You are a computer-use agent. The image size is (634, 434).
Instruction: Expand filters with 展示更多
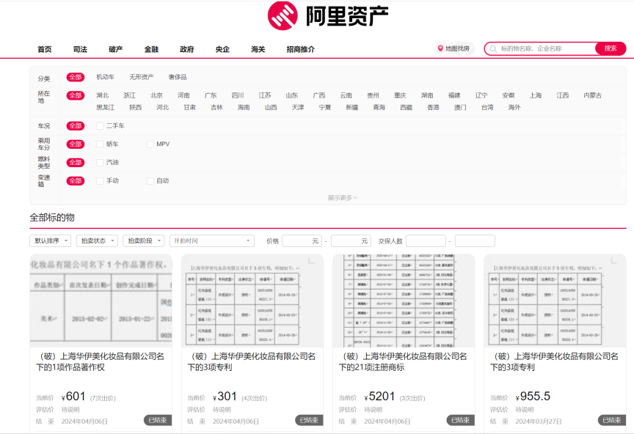tap(343, 198)
